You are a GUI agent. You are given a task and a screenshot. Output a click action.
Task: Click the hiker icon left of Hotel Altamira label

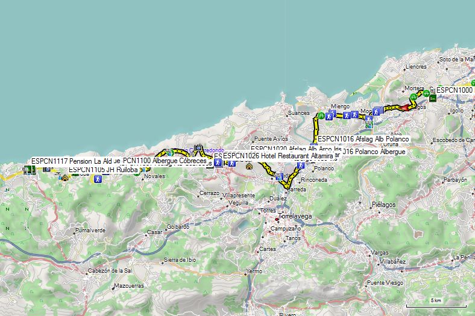[x=218, y=162]
